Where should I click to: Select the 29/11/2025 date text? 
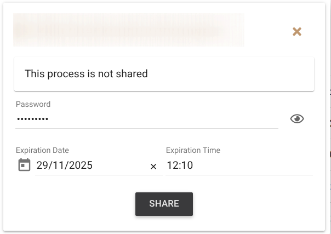point(65,165)
